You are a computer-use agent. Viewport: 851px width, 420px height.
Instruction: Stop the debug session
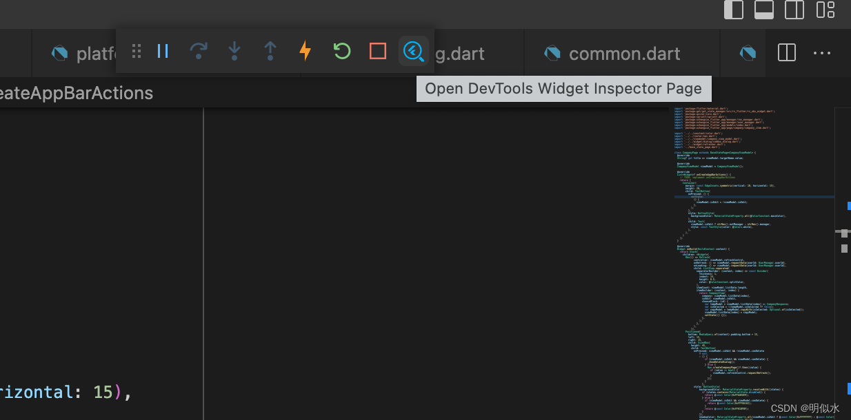(377, 50)
